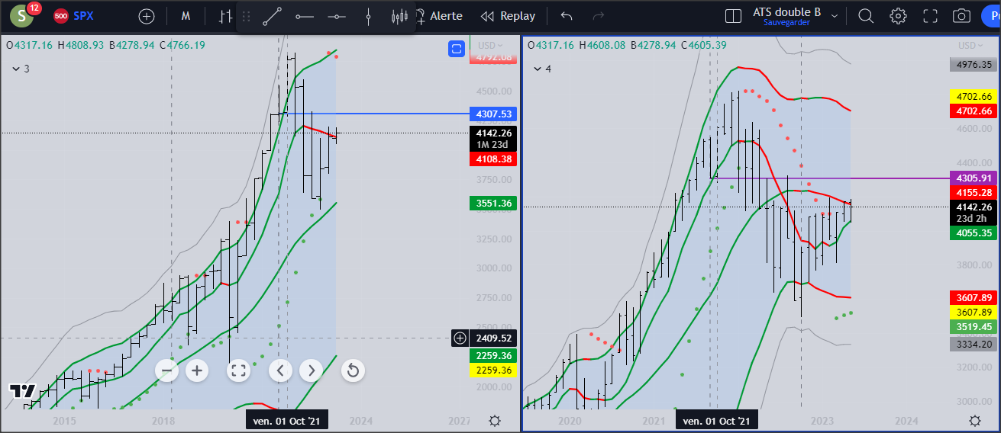Grab the floating drawing toolbar handle
Screen dimensions: 1001x433
click(x=246, y=16)
